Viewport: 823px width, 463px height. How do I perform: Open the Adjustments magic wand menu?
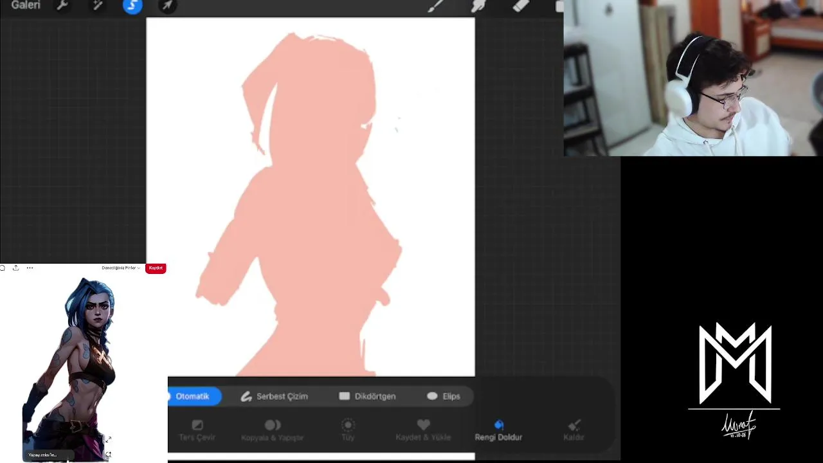98,5
